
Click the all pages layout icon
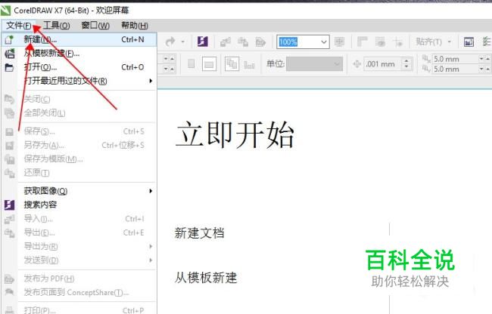[x=232, y=64]
